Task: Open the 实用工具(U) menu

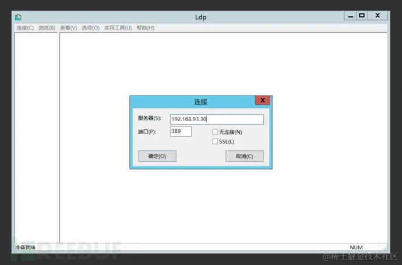Action: (118, 28)
